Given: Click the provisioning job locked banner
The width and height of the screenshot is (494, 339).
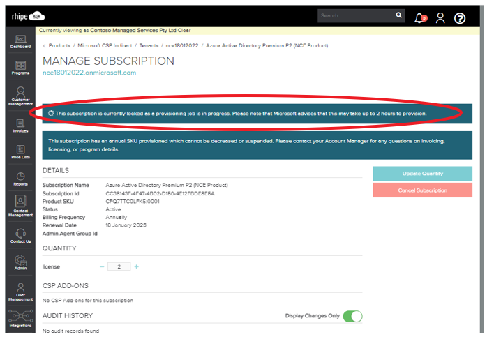Looking at the screenshot, I should click(257, 114).
